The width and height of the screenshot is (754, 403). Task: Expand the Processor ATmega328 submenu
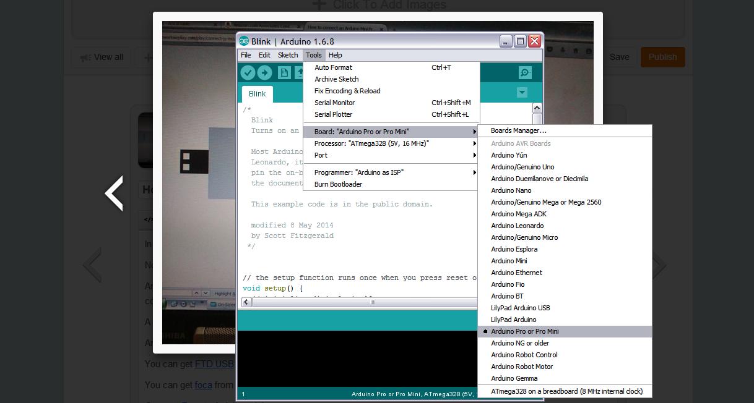(x=391, y=143)
